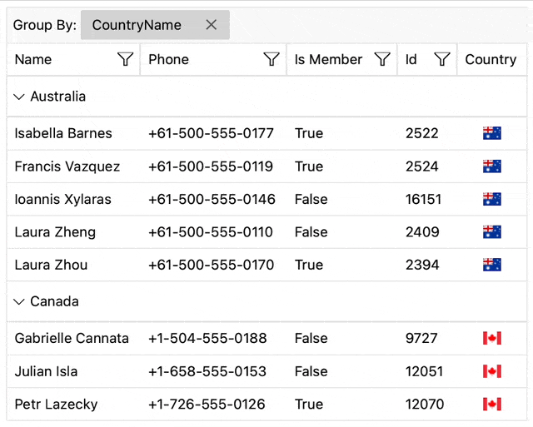The image size is (533, 427).
Task: Open the Id column filter
Action: [442, 59]
